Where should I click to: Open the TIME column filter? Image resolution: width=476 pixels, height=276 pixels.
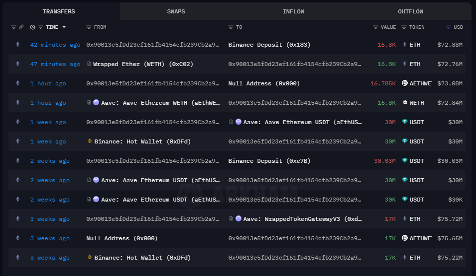(x=40, y=27)
